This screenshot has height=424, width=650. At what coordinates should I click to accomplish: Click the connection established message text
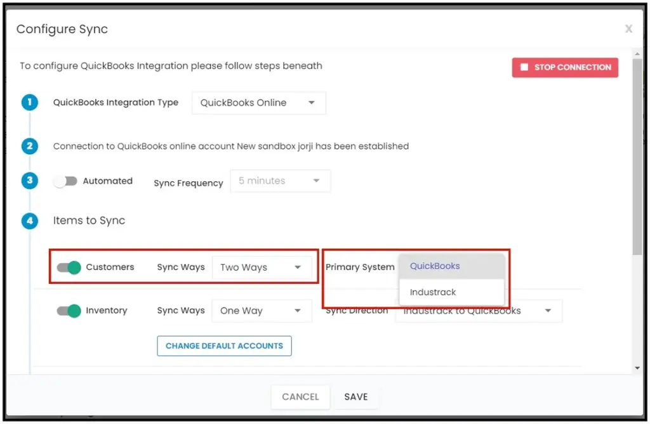pyautogui.click(x=231, y=146)
